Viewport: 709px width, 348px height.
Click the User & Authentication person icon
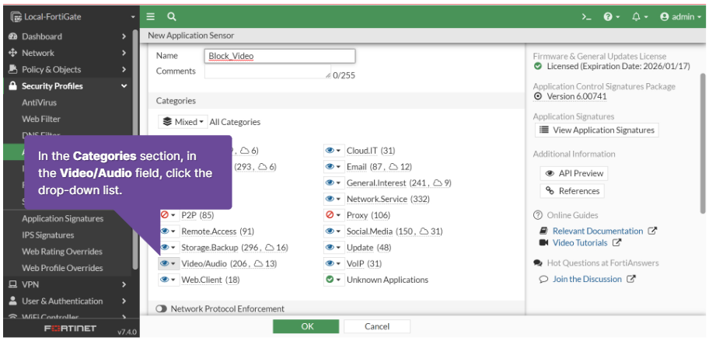click(13, 301)
